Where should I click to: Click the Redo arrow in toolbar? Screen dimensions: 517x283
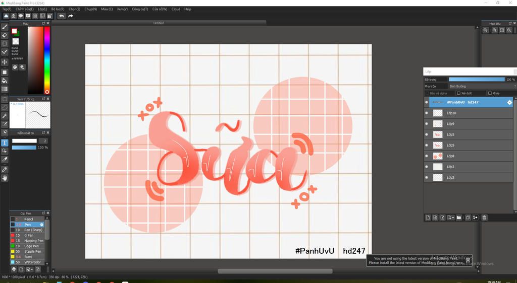tap(71, 16)
